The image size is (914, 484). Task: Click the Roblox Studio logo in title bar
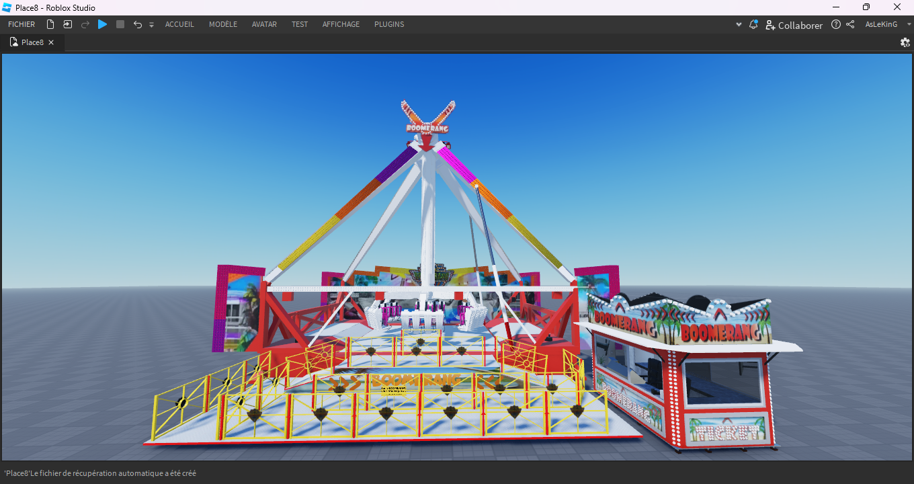pyautogui.click(x=7, y=7)
